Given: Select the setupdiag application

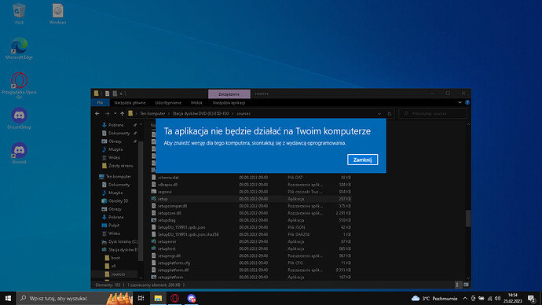Looking at the screenshot, I should click(x=167, y=220).
